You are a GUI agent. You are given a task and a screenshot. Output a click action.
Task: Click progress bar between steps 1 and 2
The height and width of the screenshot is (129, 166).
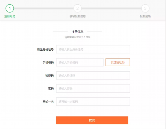coord(43,9)
